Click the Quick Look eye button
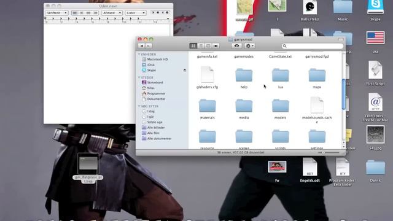393x221 pixels. click(x=236, y=46)
